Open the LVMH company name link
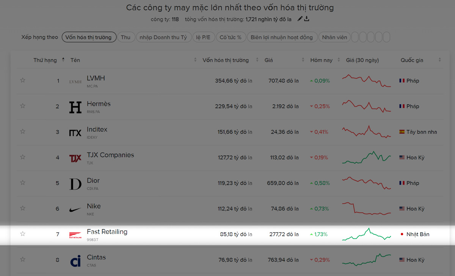455x276 pixels. tap(96, 78)
